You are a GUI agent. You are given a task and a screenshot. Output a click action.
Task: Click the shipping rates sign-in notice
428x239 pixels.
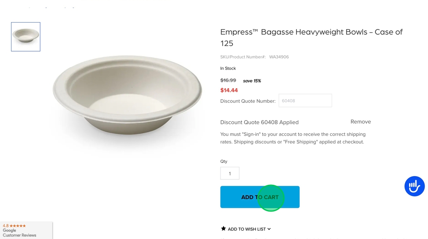pos(293,138)
